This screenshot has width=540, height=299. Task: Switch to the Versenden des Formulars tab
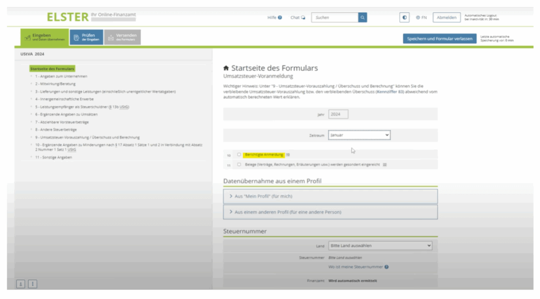pos(122,37)
